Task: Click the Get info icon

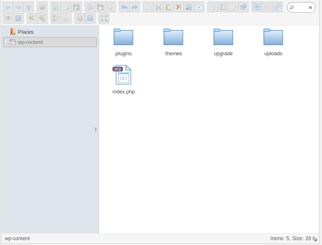Action: point(18,18)
